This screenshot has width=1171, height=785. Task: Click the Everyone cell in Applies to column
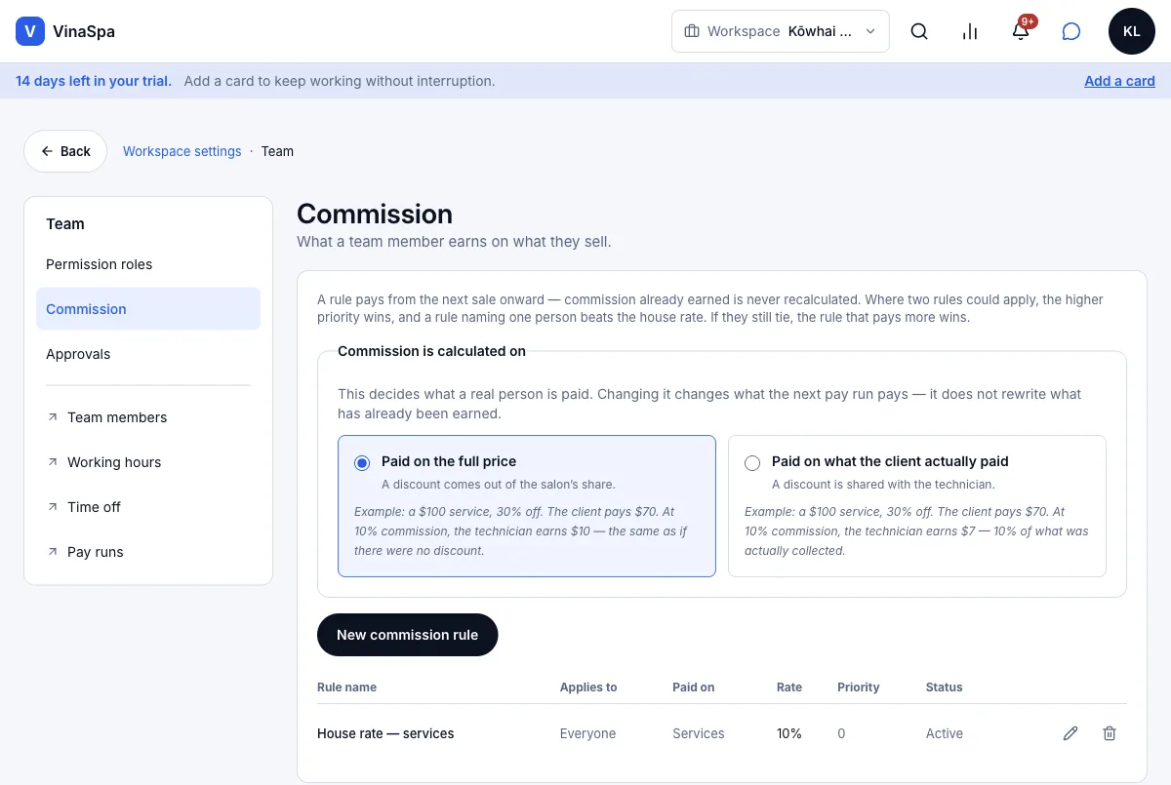coord(587,733)
